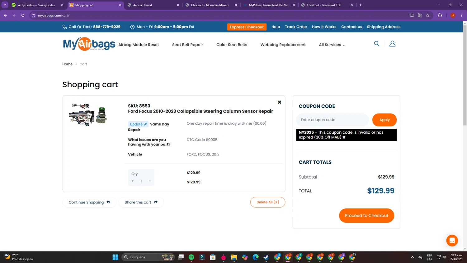The image size is (467, 263).
Task: Open the browser extensions puzzle icon
Action: (440, 15)
